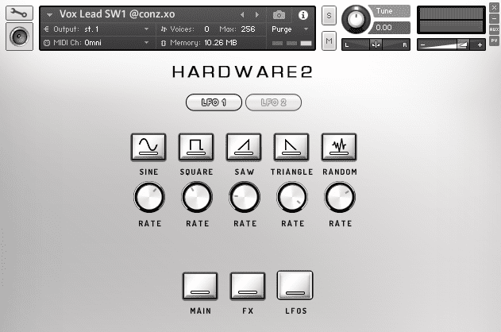This screenshot has width=501, height=332.
Task: Click the output routing icon
Action: [47, 29]
